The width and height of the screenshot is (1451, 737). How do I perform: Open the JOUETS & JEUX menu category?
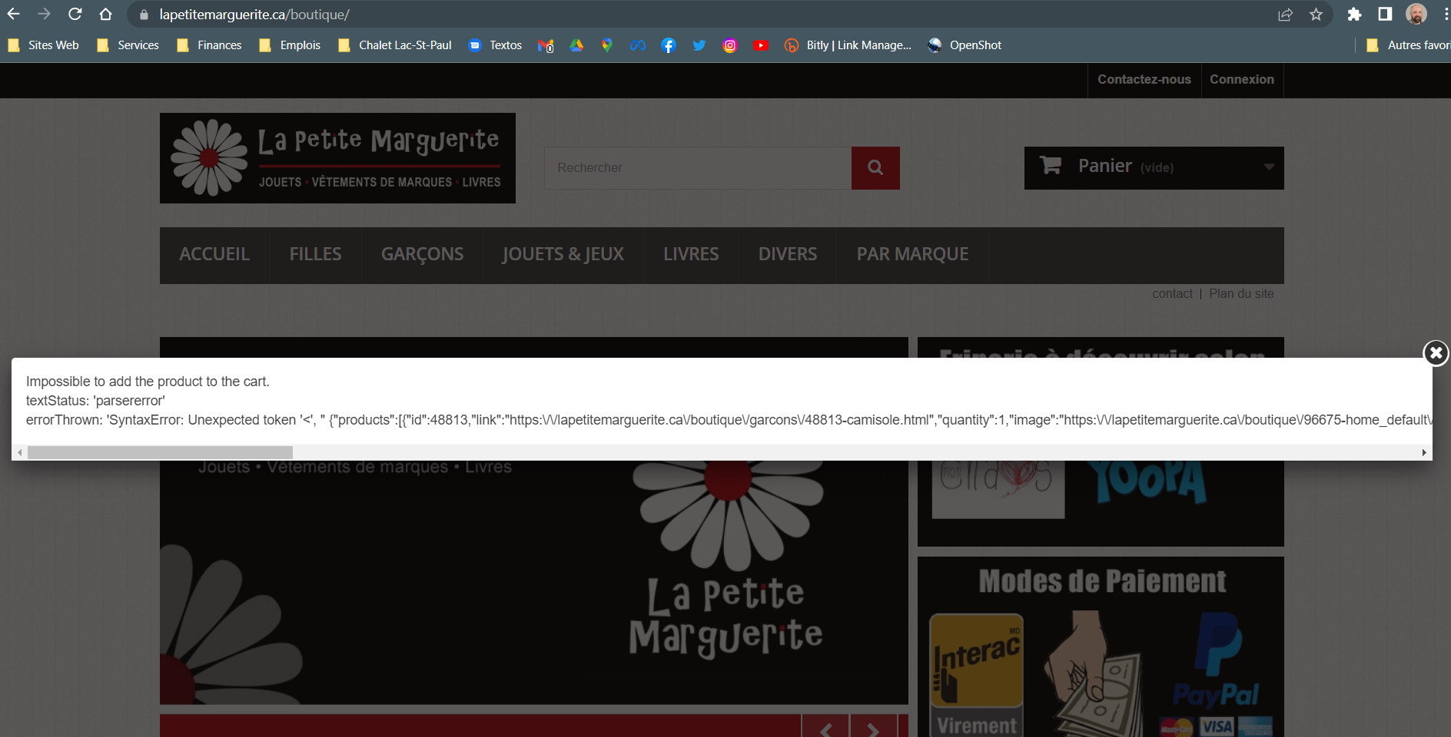pyautogui.click(x=563, y=254)
